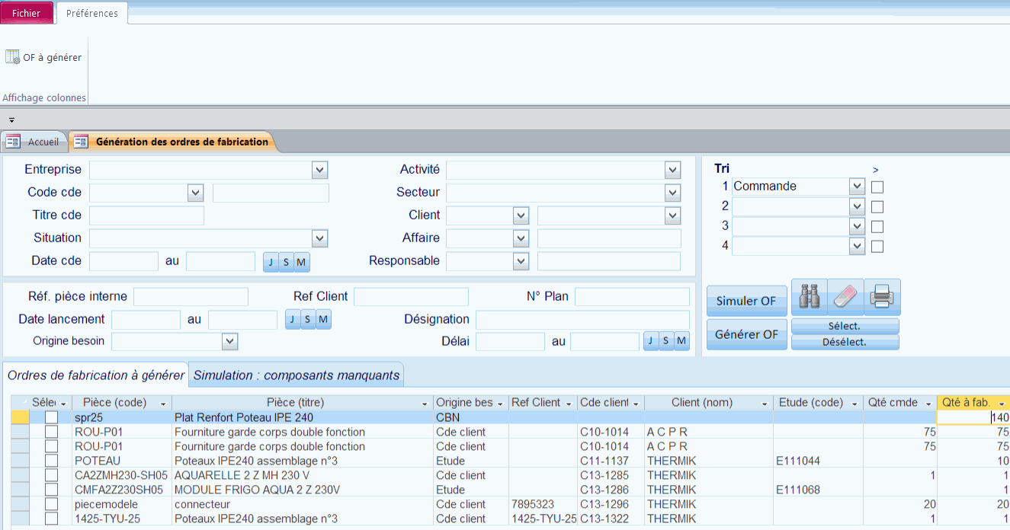1010x530 pixels.
Task: Open the Pièce (titre) column filter arrow
Action: 425,403
